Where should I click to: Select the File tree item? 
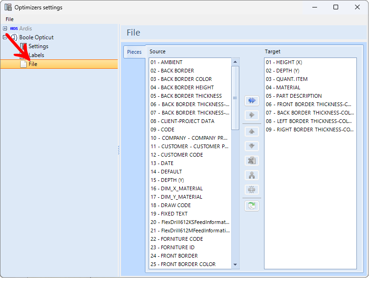coord(59,64)
